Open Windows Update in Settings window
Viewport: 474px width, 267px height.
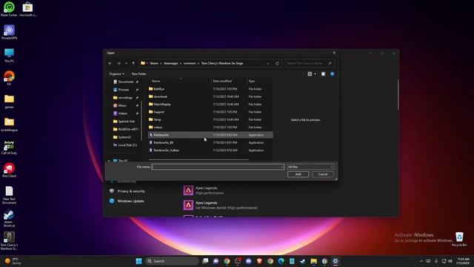(x=130, y=201)
